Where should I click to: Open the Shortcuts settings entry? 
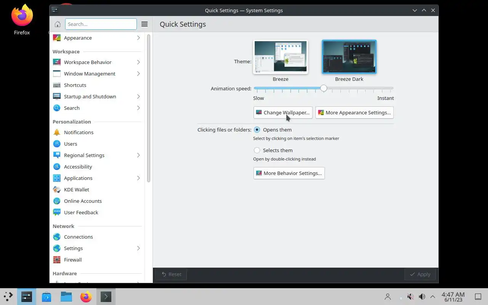click(97, 85)
